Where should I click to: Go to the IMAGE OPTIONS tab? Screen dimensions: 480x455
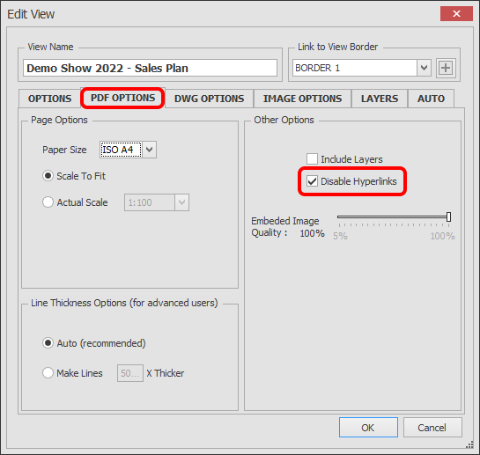[x=302, y=99]
